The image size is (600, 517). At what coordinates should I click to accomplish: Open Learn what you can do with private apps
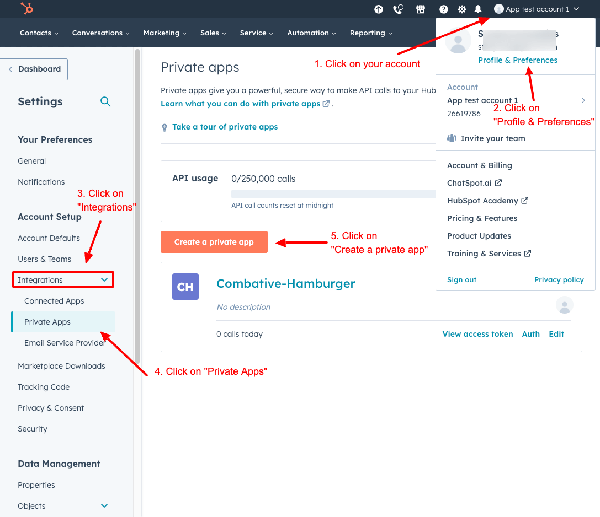(245, 104)
